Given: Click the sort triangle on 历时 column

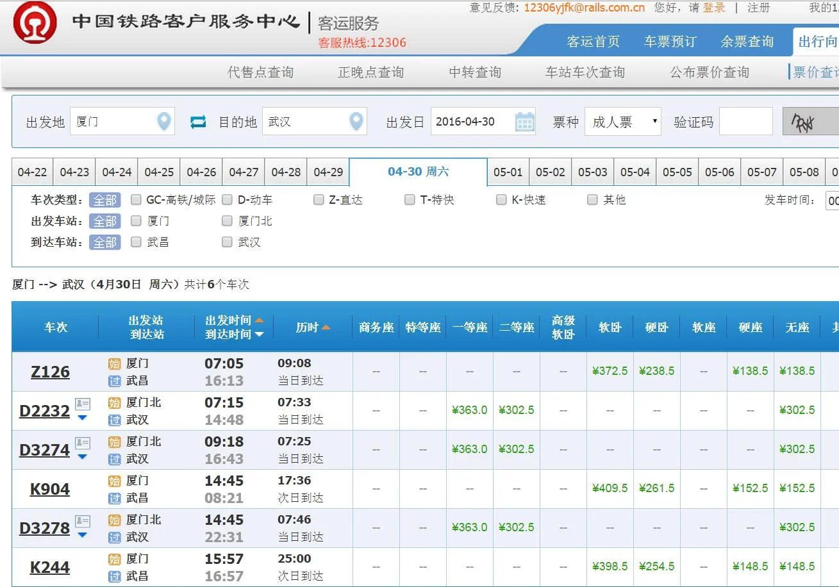Looking at the screenshot, I should coord(326,326).
